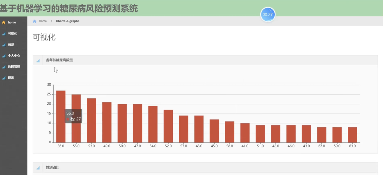Click the y-axis label 15
Image resolution: width=383 pixels, height=175 pixels.
click(49, 113)
